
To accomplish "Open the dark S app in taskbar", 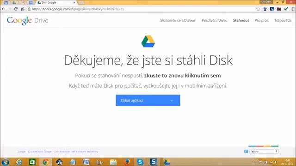I will pyautogui.click(x=154, y=162).
